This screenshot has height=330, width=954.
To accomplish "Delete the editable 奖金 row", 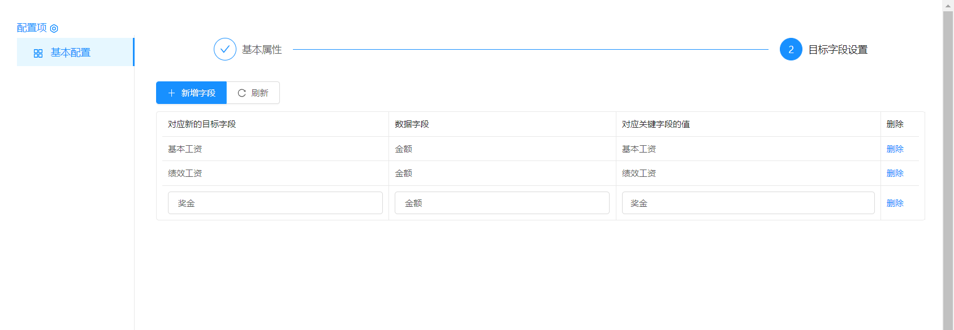I will (x=895, y=203).
